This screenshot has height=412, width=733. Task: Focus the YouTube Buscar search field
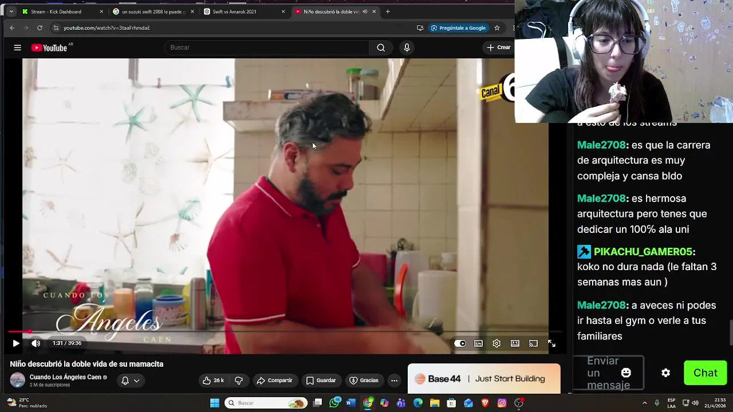click(267, 47)
